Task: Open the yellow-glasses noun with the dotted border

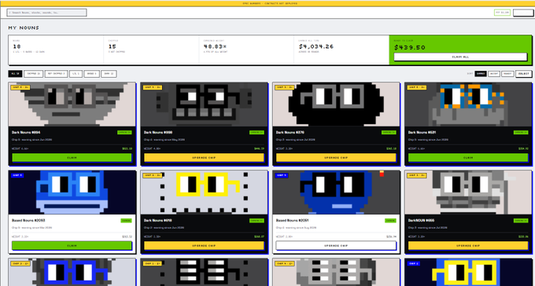Action: click(204, 192)
